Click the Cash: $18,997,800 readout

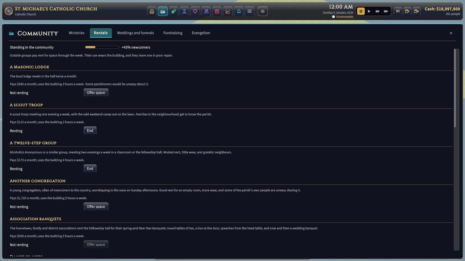[442, 9]
